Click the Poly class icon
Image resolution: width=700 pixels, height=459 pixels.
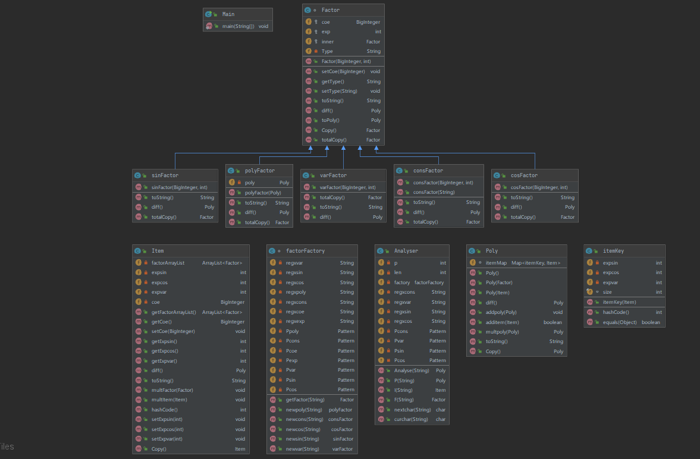point(472,251)
